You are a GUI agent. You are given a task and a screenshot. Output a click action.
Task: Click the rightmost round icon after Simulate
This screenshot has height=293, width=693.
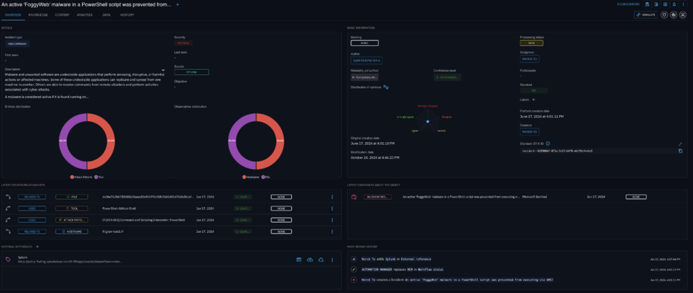point(684,15)
